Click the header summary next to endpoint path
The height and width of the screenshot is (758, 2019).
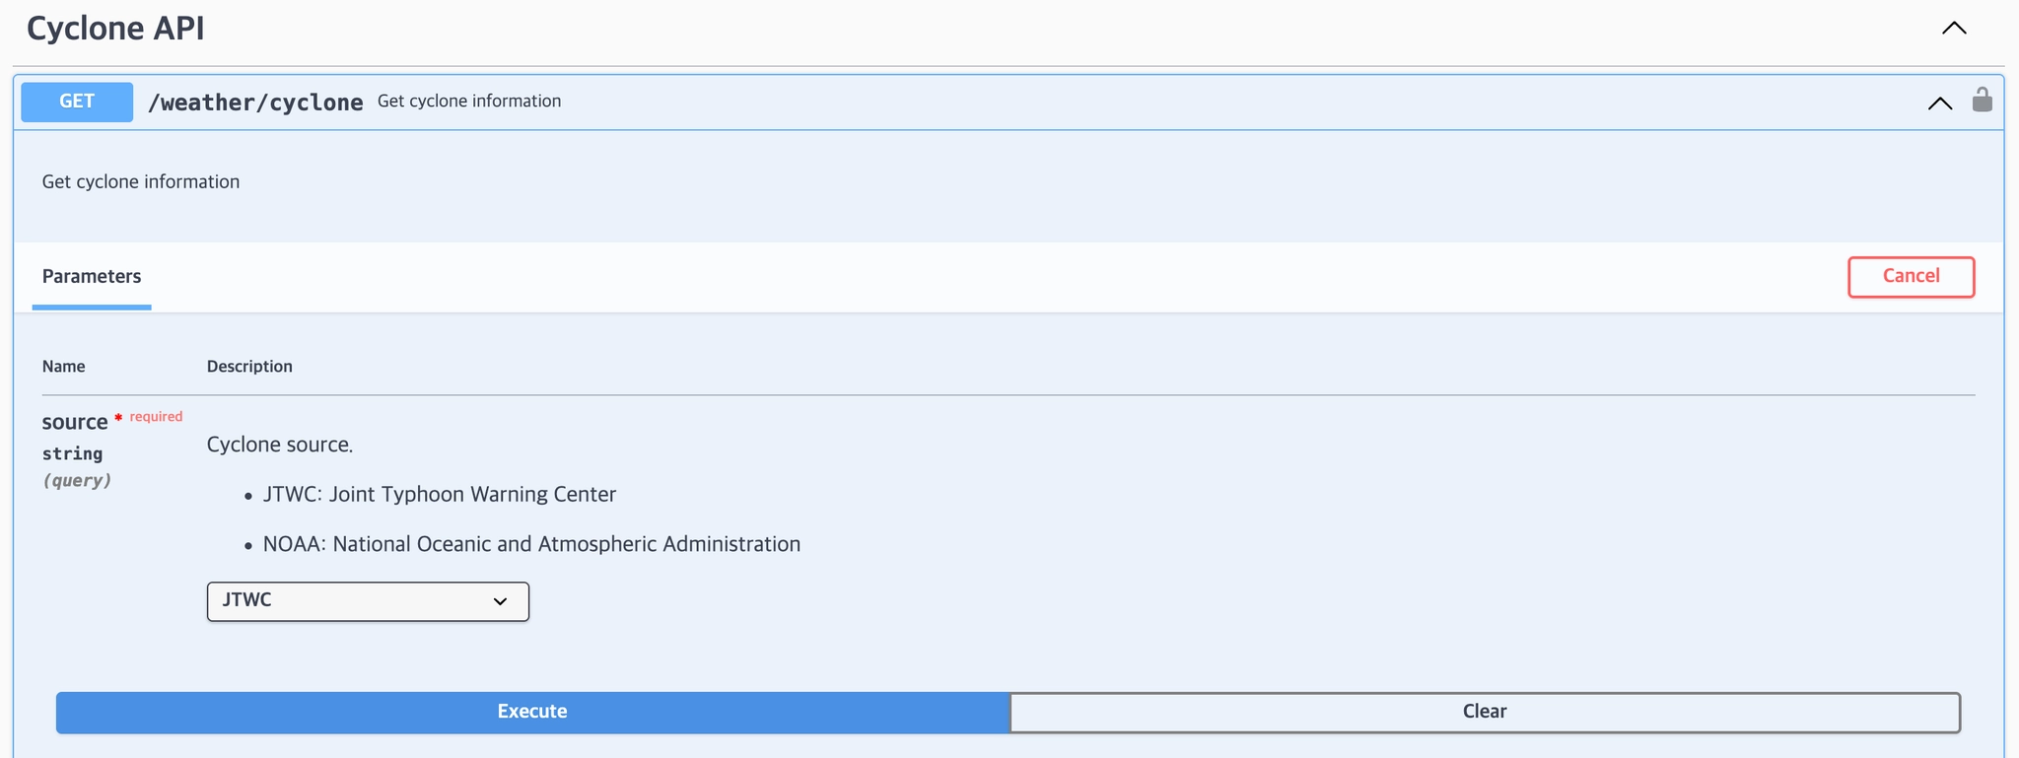coord(469,102)
